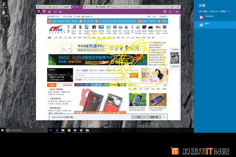
Task: Select the Web Note pen tool
Action: tap(39, 12)
